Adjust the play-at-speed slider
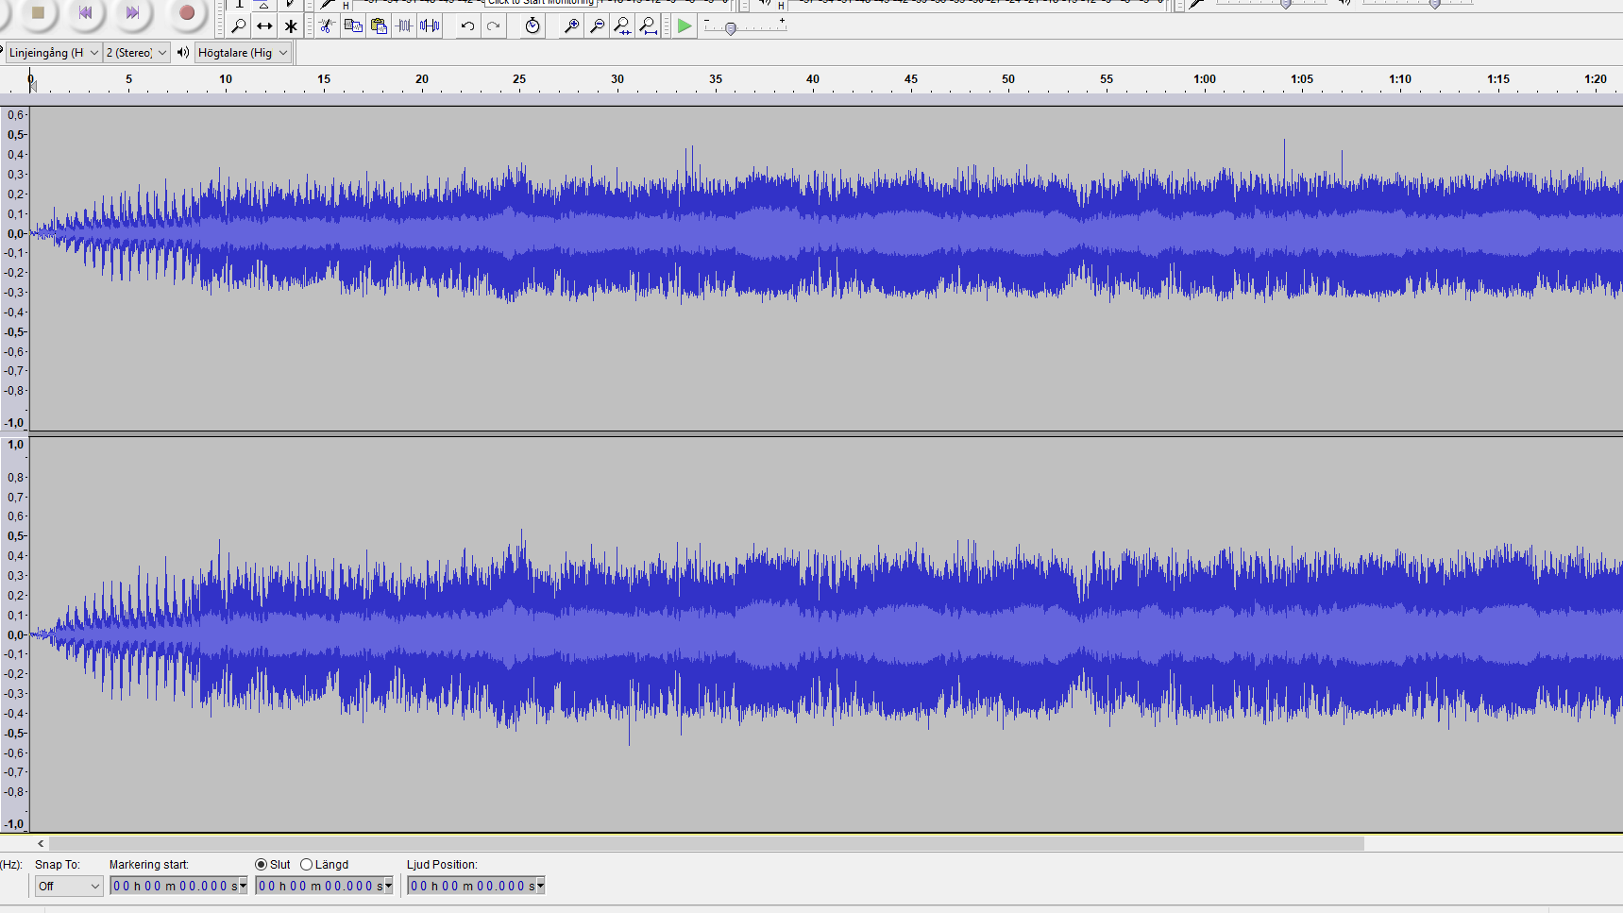This screenshot has height=913, width=1623. pyautogui.click(x=731, y=28)
